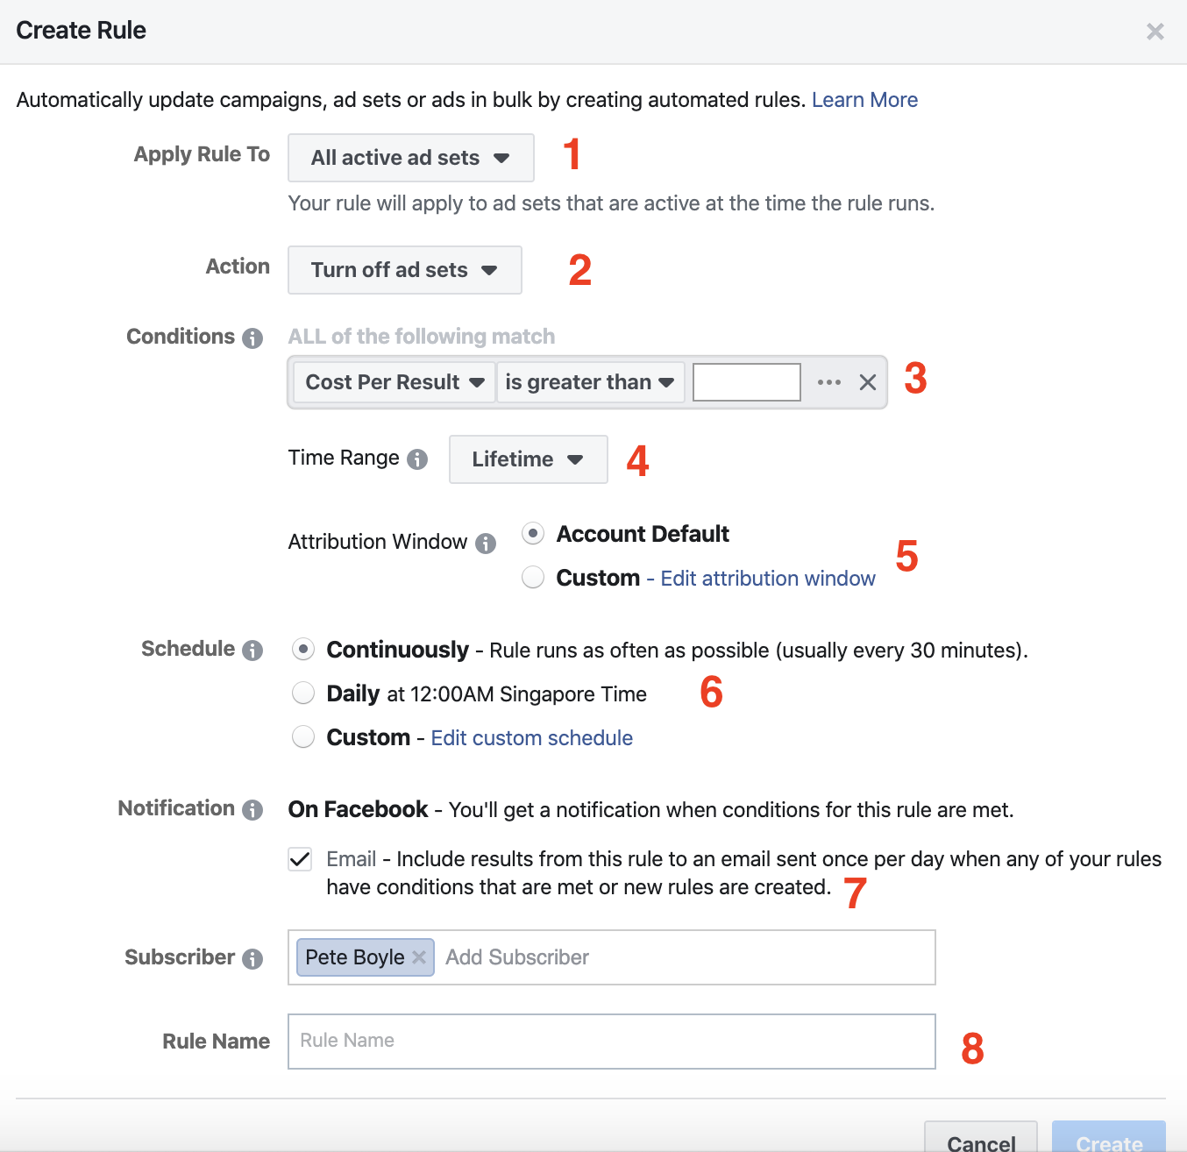The height and width of the screenshot is (1152, 1187).
Task: Uncheck the Email notification checkbox
Action: click(x=300, y=859)
